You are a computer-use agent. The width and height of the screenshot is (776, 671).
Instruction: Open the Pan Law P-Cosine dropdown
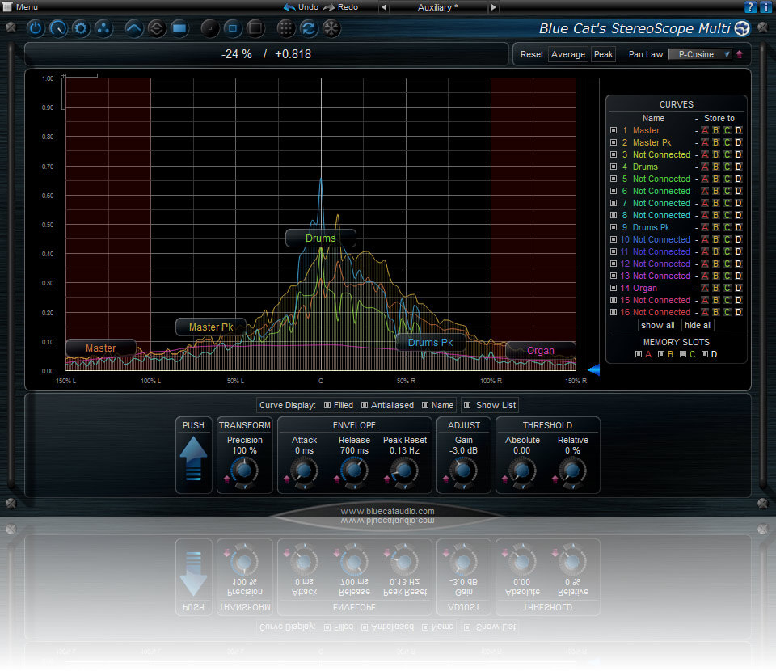coord(699,54)
